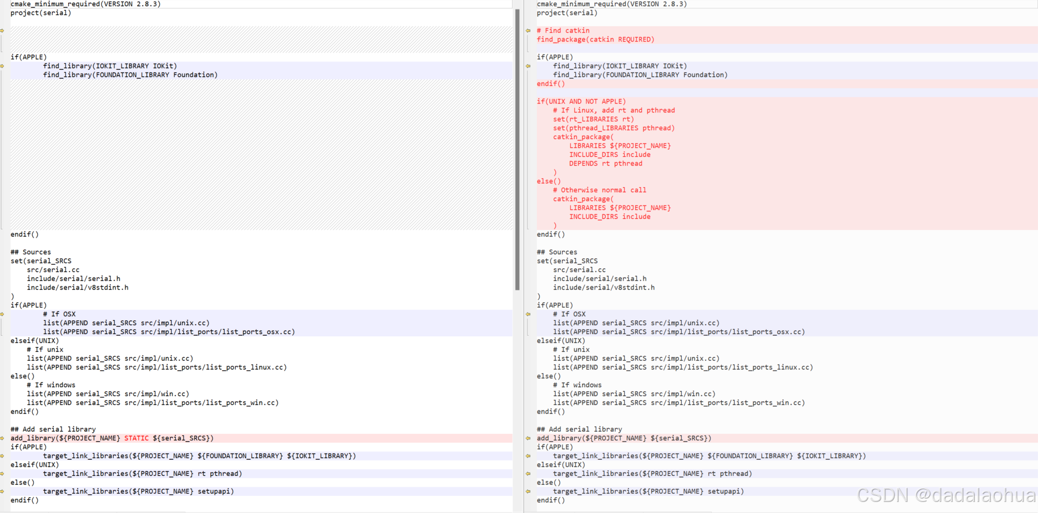The height and width of the screenshot is (513, 1038).
Task: Click 'set(rt_LIBRARIES rt)' in the right pane
Action: pyautogui.click(x=593, y=119)
